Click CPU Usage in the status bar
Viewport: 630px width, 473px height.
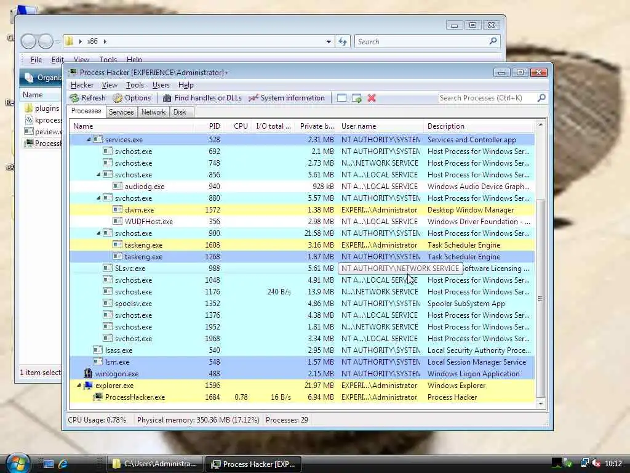pyautogui.click(x=97, y=420)
